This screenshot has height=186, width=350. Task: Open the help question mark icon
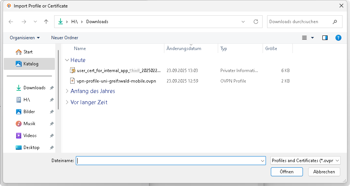coord(338,38)
